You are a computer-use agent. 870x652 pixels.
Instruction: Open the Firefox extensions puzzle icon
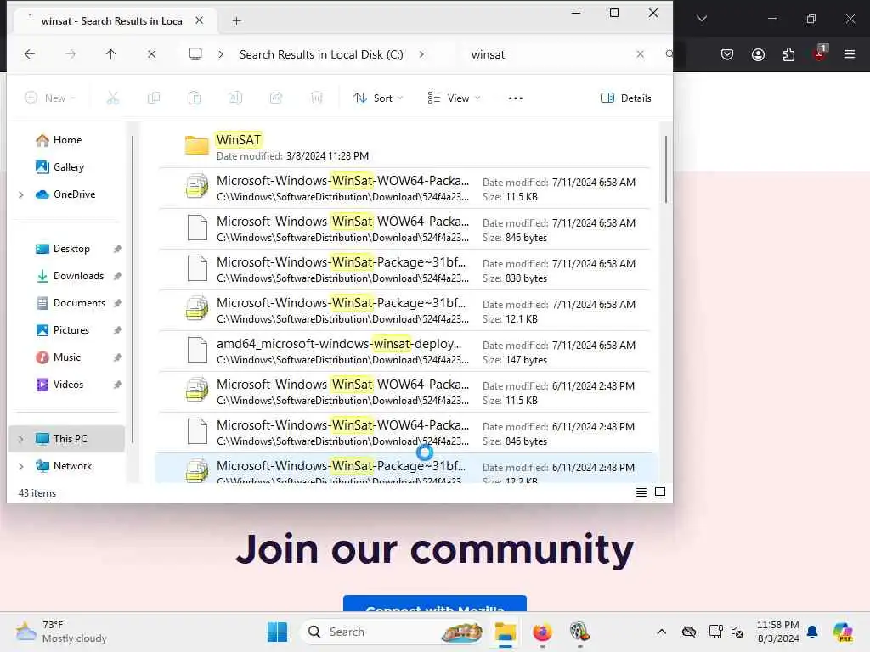tap(788, 54)
